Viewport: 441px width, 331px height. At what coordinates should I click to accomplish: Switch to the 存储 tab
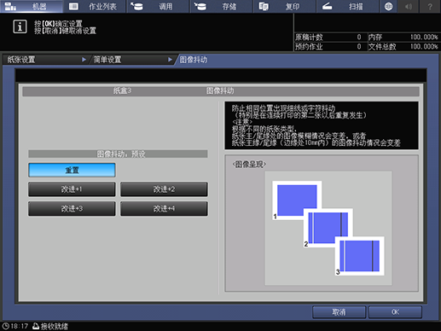pyautogui.click(x=222, y=6)
